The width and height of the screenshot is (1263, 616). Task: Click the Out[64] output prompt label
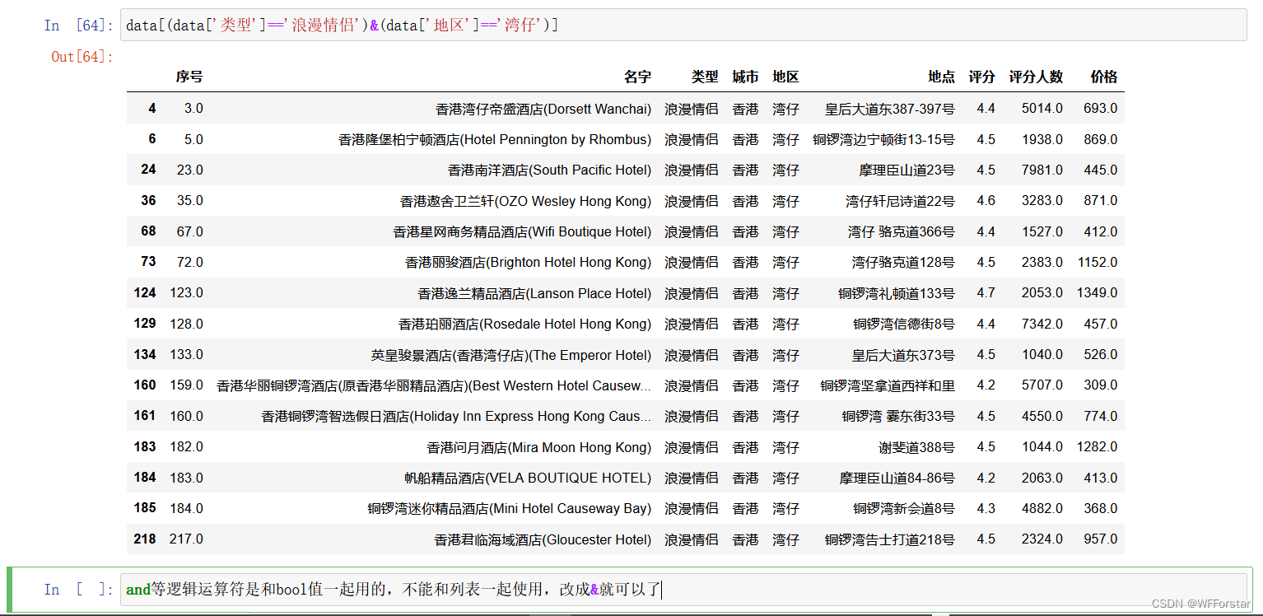tap(82, 57)
